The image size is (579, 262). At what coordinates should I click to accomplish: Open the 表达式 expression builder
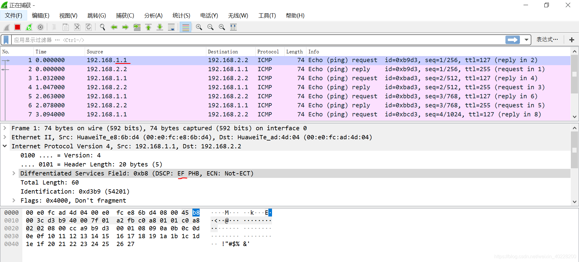(x=547, y=39)
